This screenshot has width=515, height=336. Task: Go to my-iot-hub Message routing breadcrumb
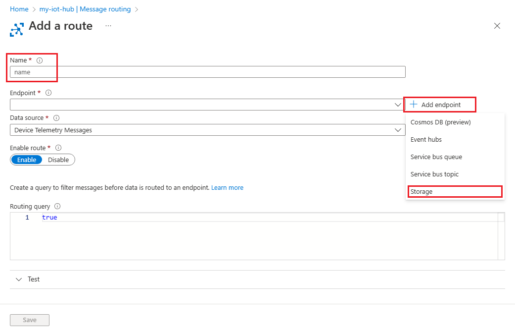pyautogui.click(x=85, y=9)
